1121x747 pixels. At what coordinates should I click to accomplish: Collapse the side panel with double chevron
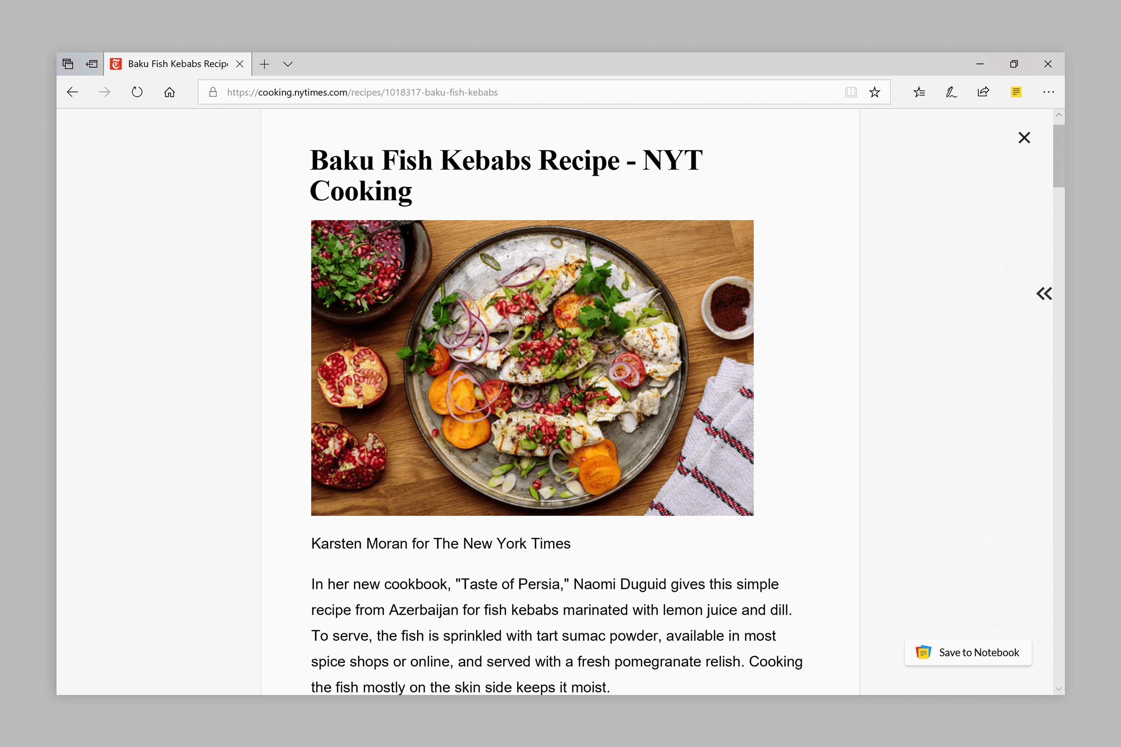(1044, 294)
